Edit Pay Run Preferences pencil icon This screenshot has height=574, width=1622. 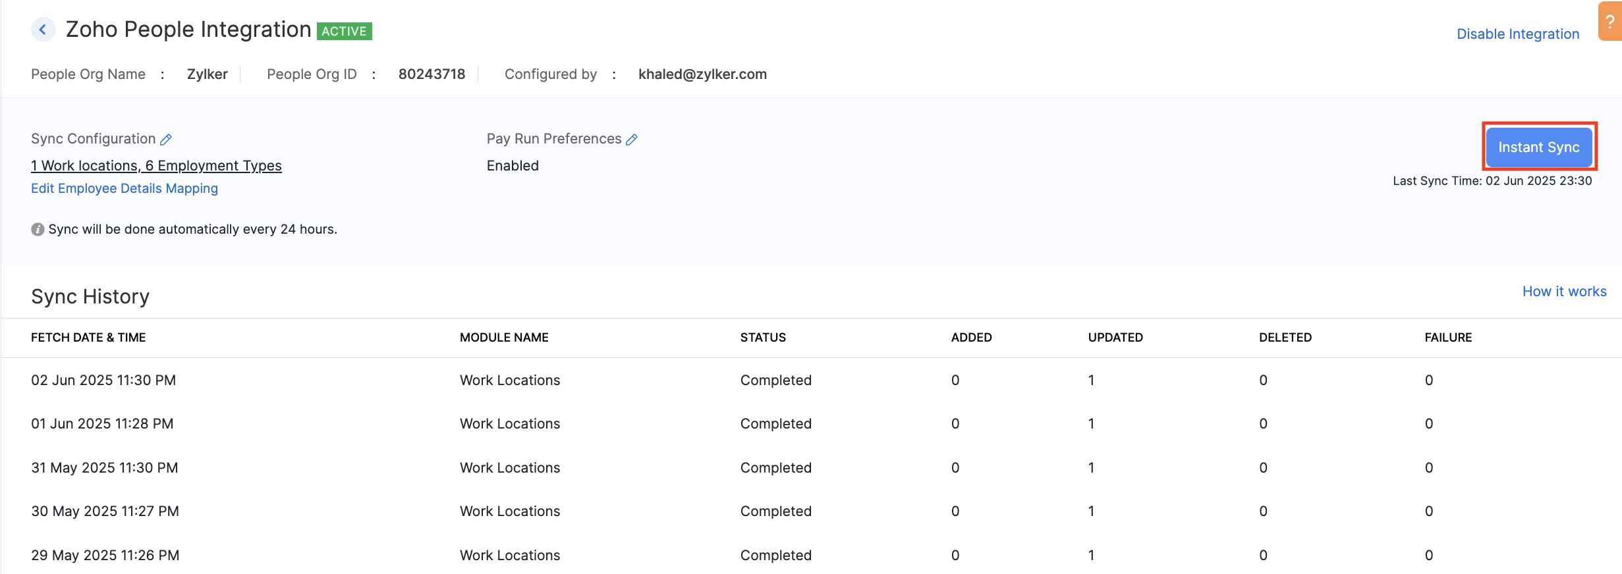(632, 140)
